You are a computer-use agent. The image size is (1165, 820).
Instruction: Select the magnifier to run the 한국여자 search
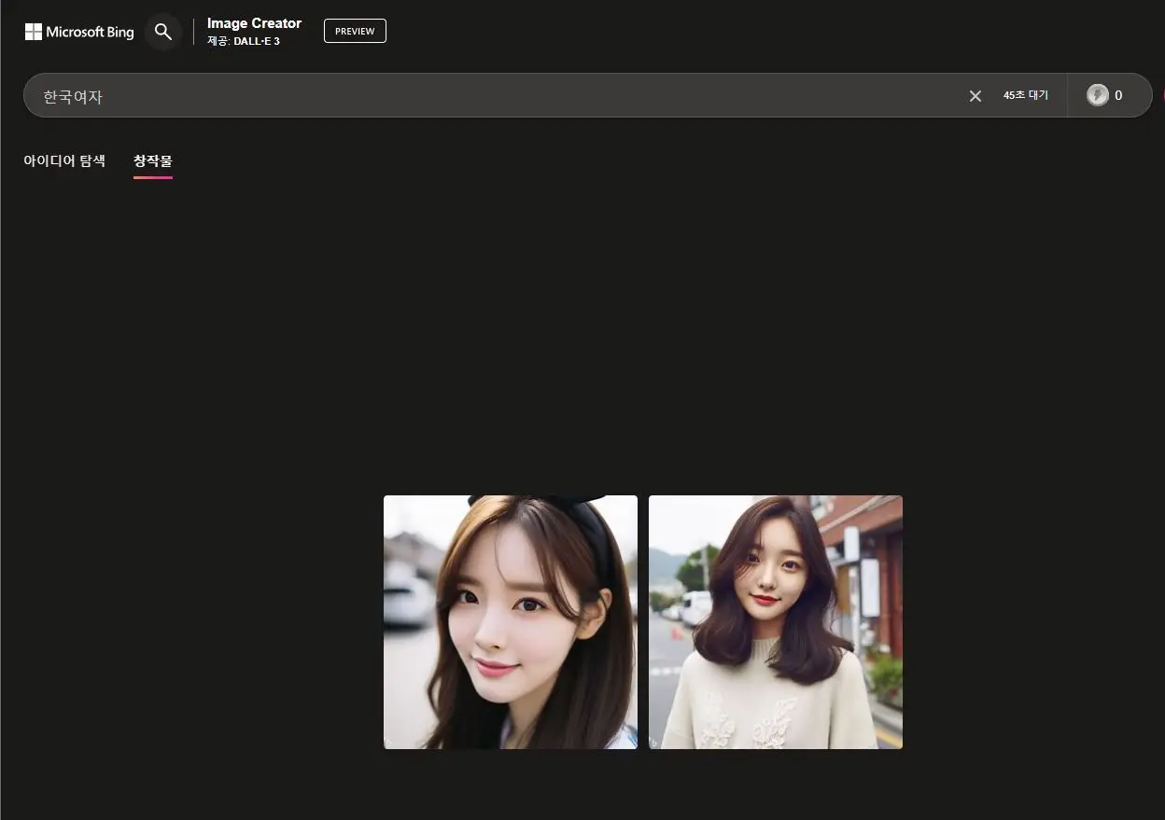pyautogui.click(x=163, y=32)
